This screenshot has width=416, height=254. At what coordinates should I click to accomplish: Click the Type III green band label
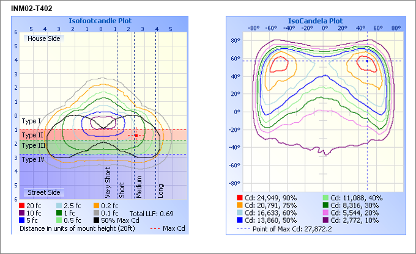click(33, 146)
